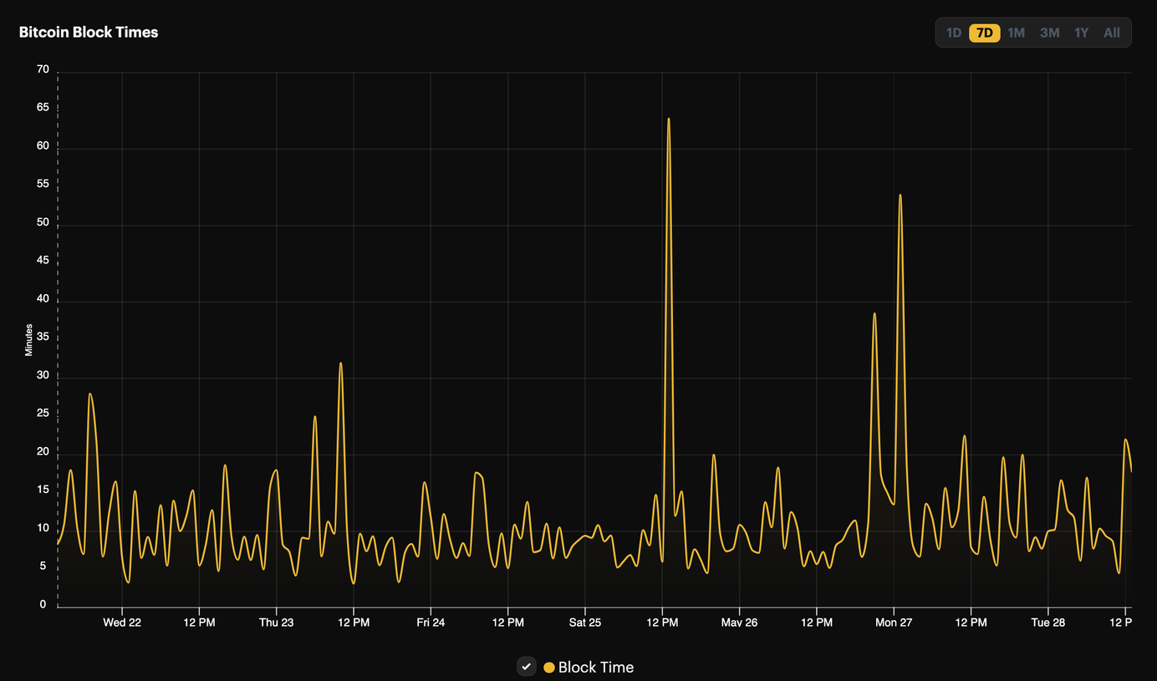Switch to the 1Y time range

pyautogui.click(x=1082, y=33)
